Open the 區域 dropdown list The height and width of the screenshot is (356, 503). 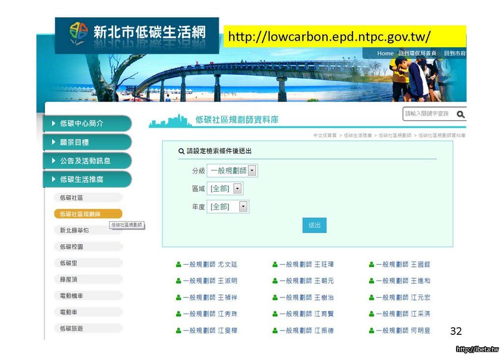[237, 189]
